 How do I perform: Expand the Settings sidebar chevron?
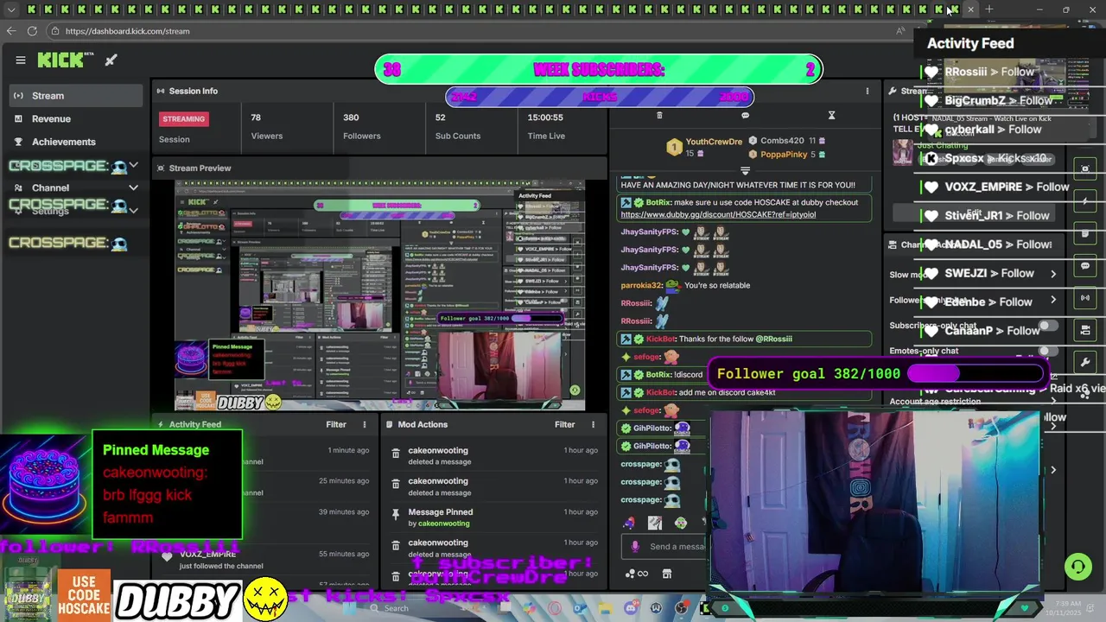[x=133, y=211]
